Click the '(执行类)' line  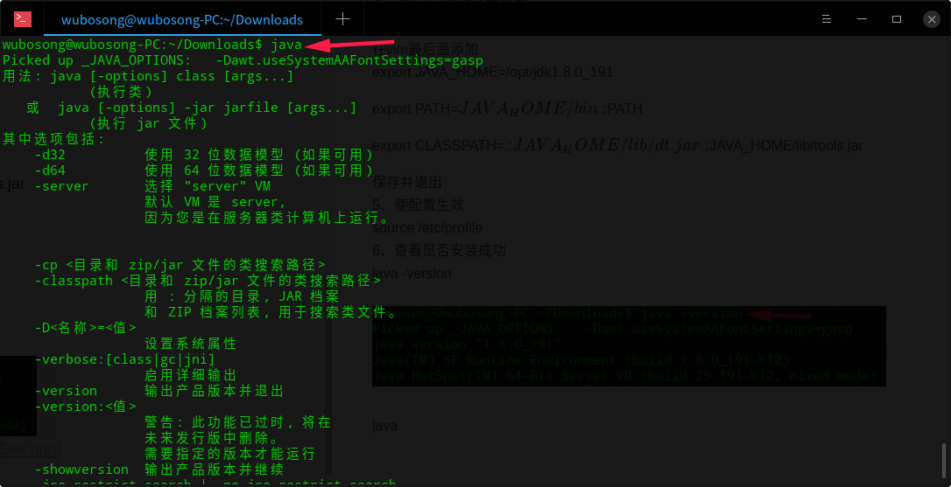click(120, 92)
